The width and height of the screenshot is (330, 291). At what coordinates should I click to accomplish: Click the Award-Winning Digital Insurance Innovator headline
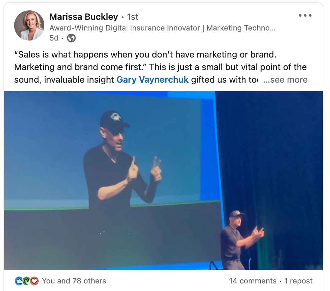tap(162, 28)
